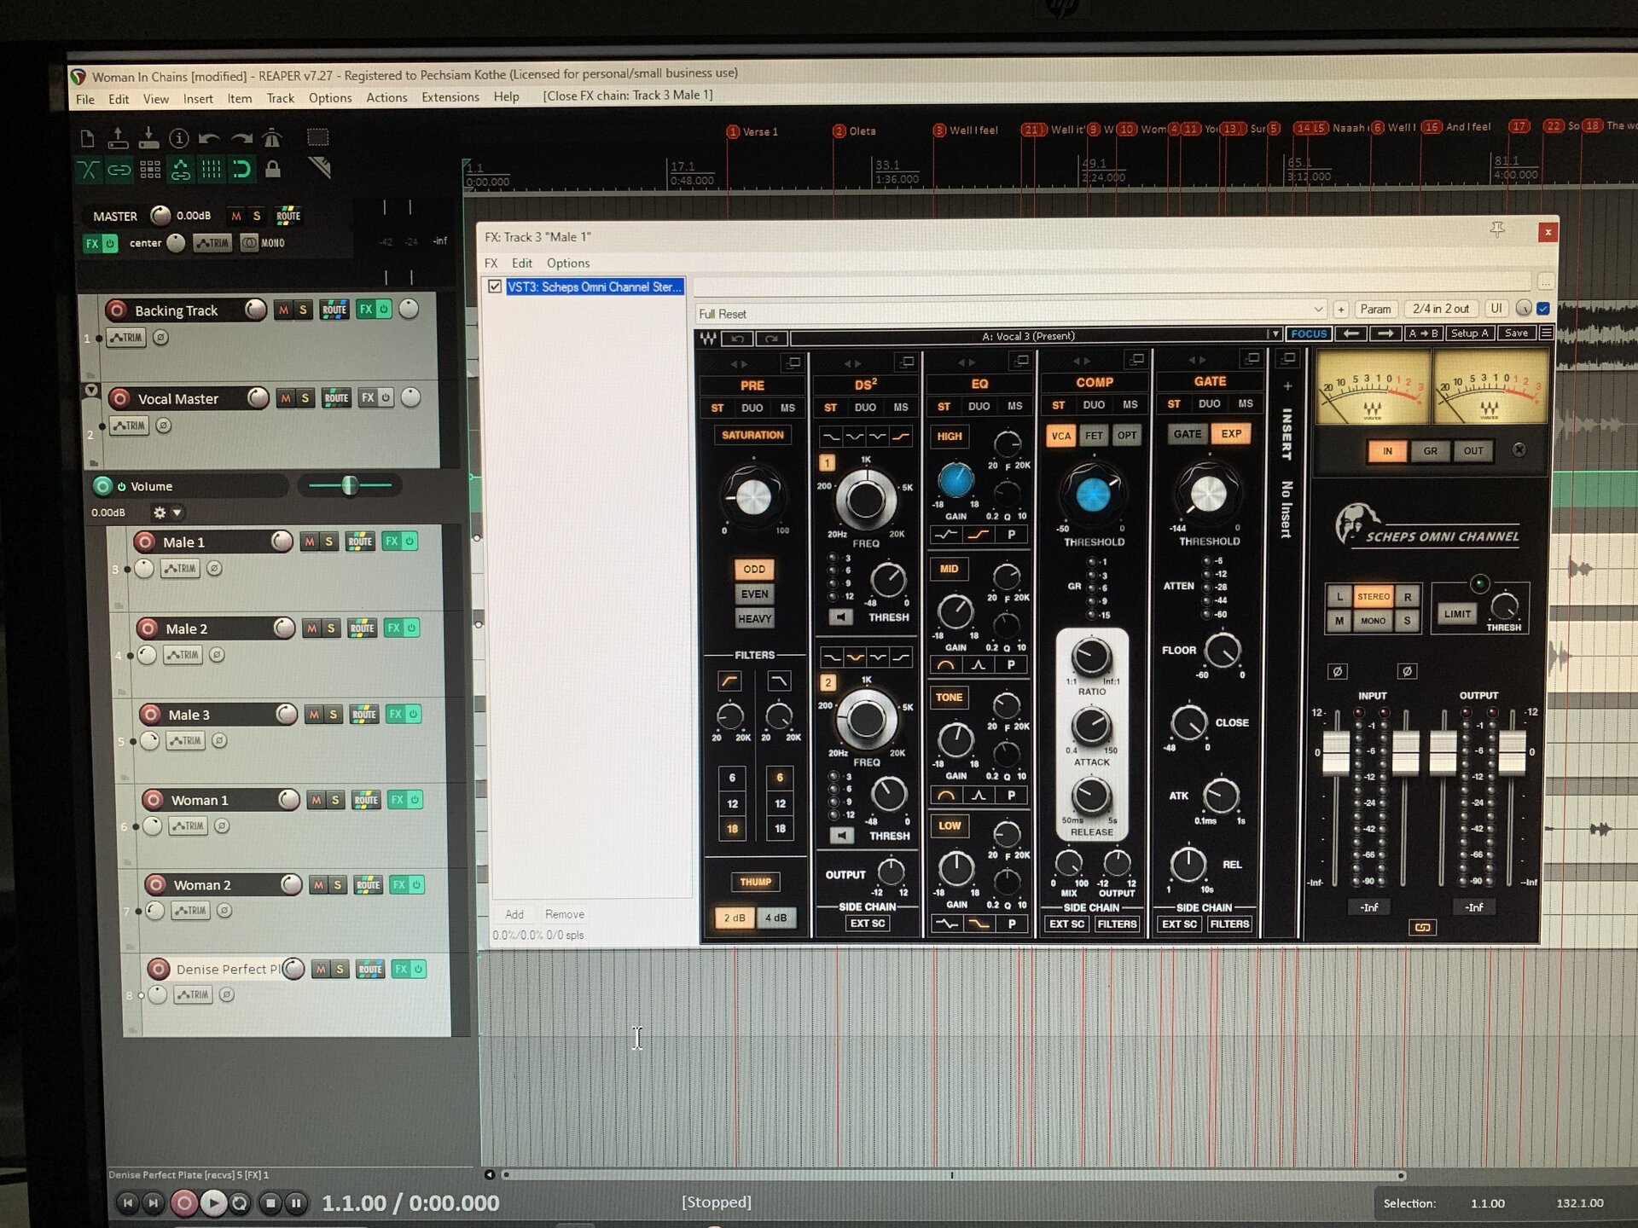Toggle the FX bypass checkbox beside UI
Image resolution: width=1638 pixels, height=1228 pixels.
pos(1543,309)
